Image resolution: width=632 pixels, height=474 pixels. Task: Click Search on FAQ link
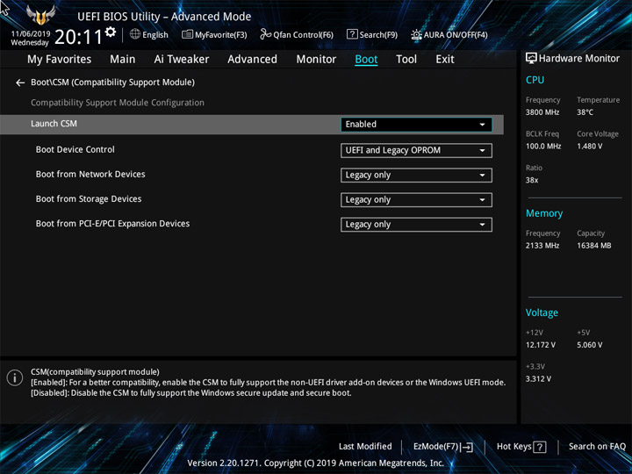coord(597,447)
